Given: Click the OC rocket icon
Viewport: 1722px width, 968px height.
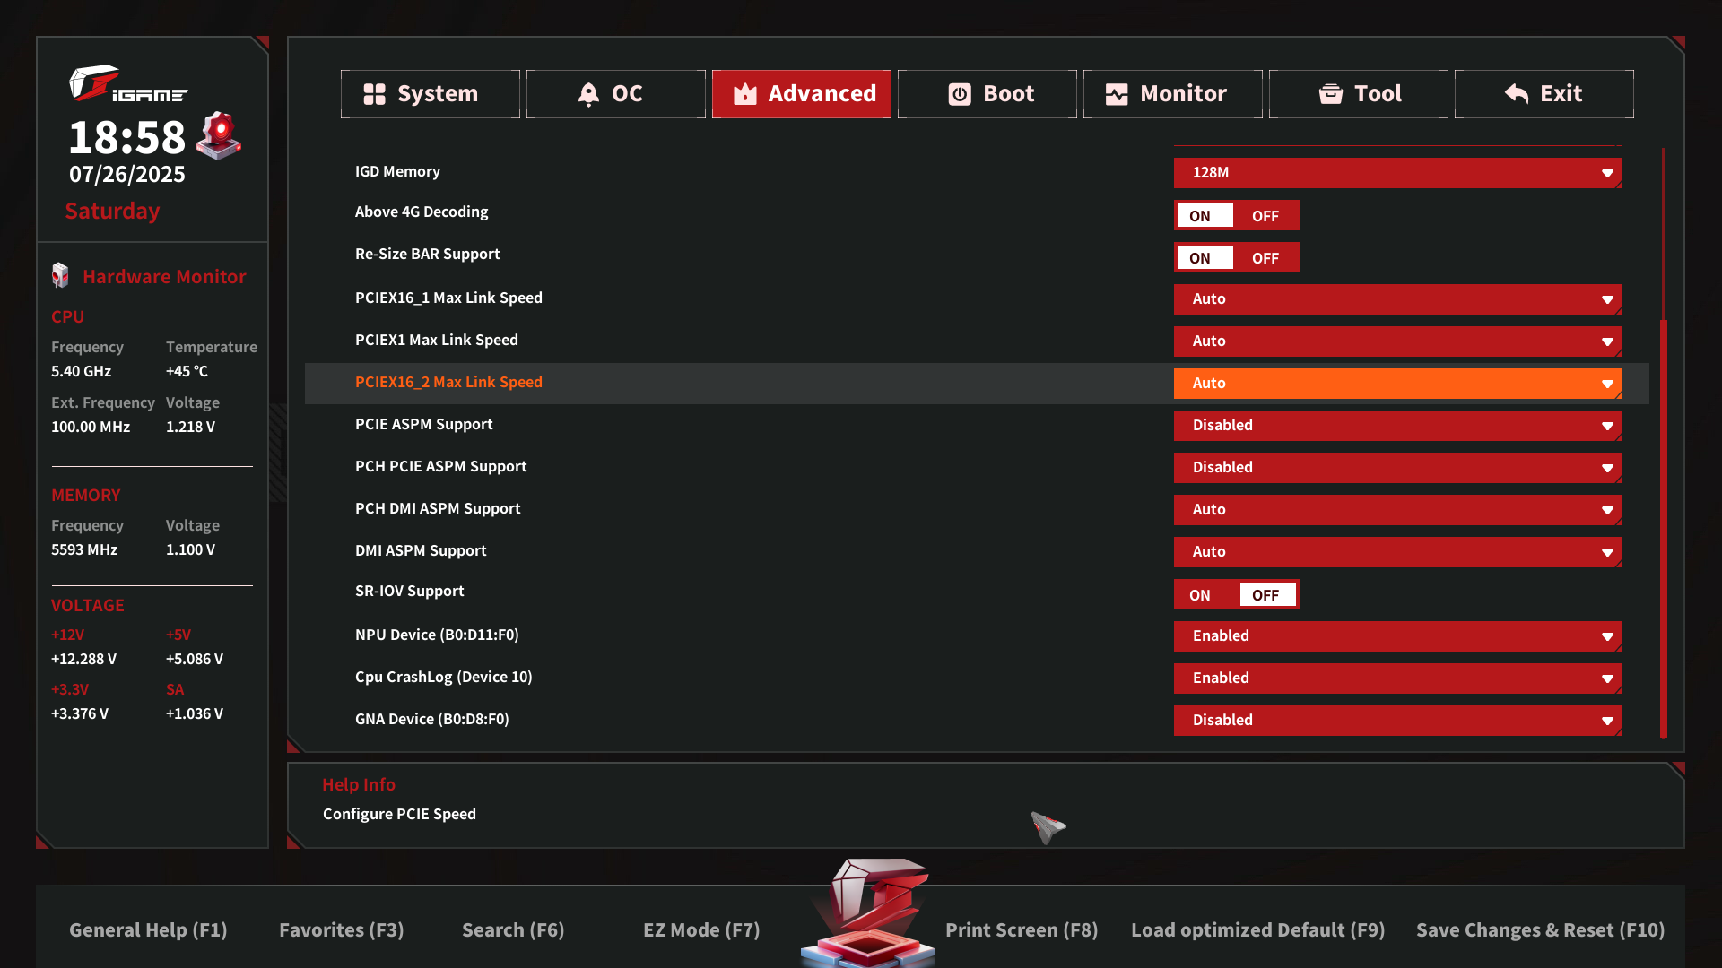Looking at the screenshot, I should coord(588,94).
